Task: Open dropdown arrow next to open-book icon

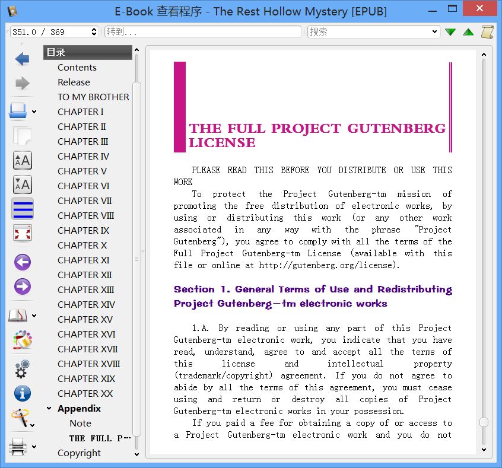Action: tap(34, 112)
